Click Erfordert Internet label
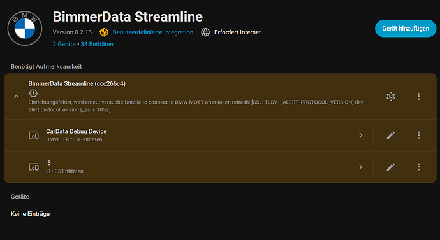The image size is (440, 240). point(237,32)
